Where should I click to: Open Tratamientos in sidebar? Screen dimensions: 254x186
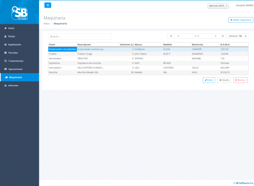pos(16,61)
